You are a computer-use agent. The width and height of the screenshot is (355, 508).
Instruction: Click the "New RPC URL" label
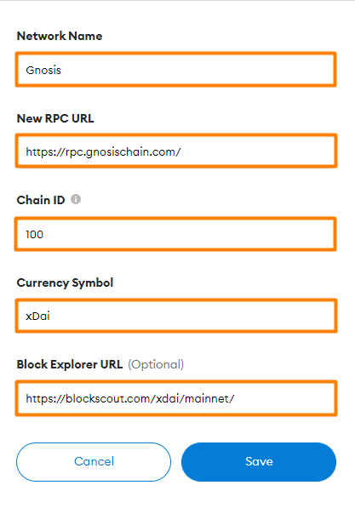[55, 118]
